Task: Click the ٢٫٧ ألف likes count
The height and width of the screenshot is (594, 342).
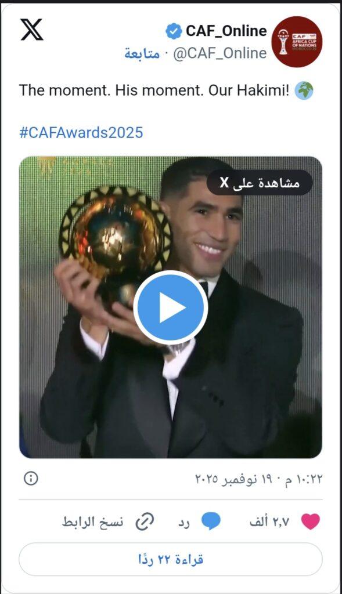Action: pos(269,522)
